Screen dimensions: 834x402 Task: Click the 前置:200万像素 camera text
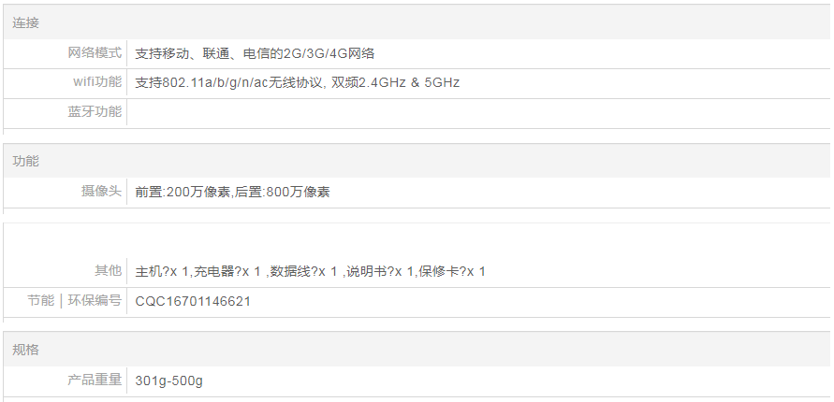(182, 193)
